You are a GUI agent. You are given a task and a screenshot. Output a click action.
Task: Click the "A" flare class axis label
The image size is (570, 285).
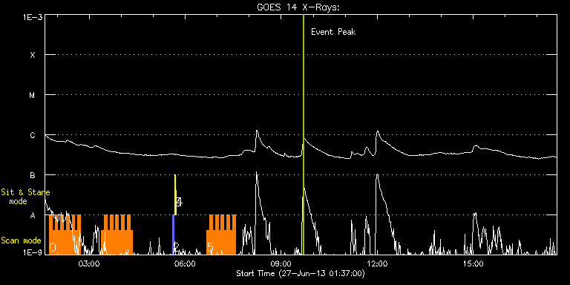coord(33,215)
